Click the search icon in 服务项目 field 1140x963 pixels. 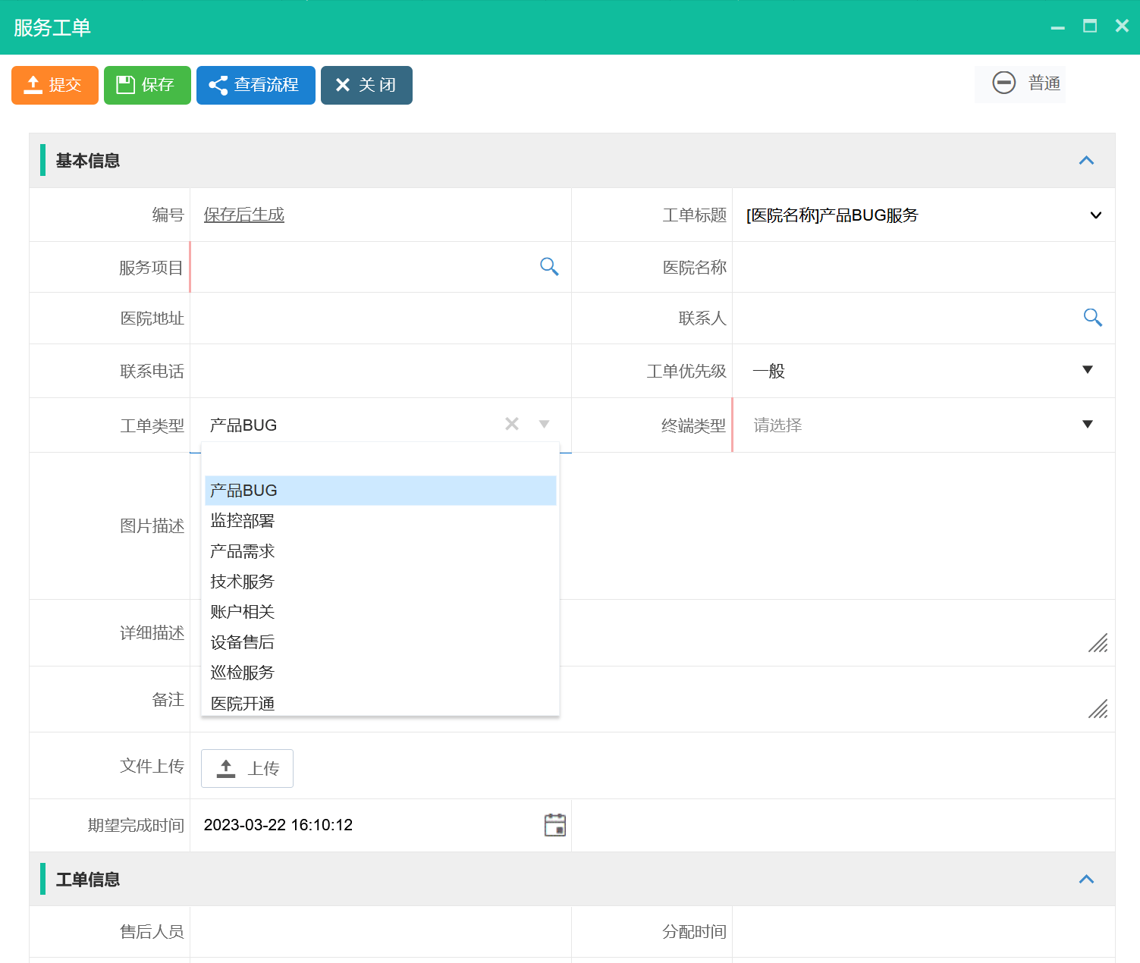(x=549, y=267)
